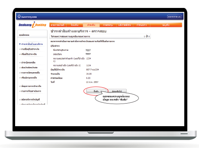Open the บริการพิเศษ special services tab
199x148 pixels.
click(x=125, y=25)
